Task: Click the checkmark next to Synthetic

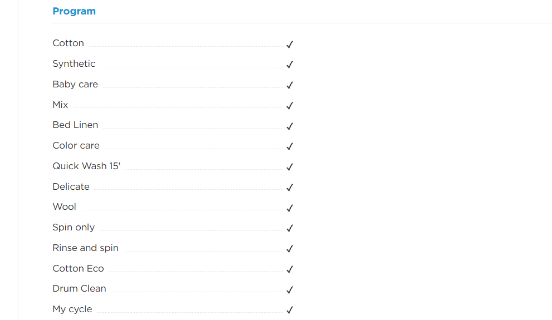Action: click(x=290, y=65)
